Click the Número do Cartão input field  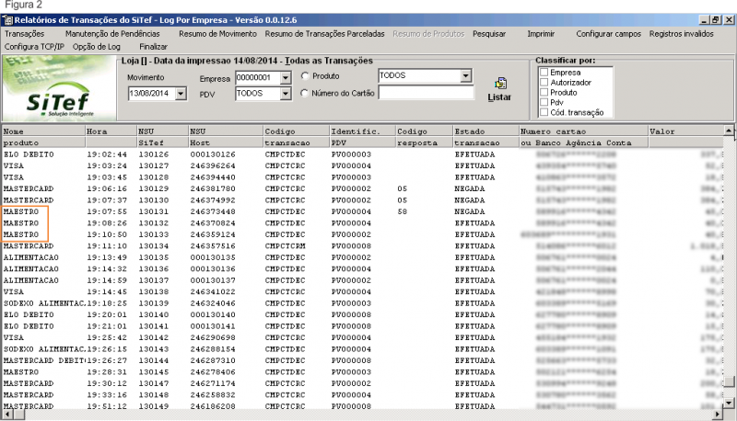pyautogui.click(x=427, y=93)
